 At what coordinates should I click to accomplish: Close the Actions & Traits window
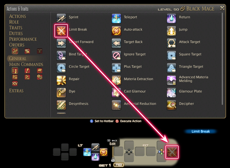222,8
